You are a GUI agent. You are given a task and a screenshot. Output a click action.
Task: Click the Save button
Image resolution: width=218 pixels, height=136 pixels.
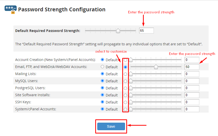(x=111, y=126)
